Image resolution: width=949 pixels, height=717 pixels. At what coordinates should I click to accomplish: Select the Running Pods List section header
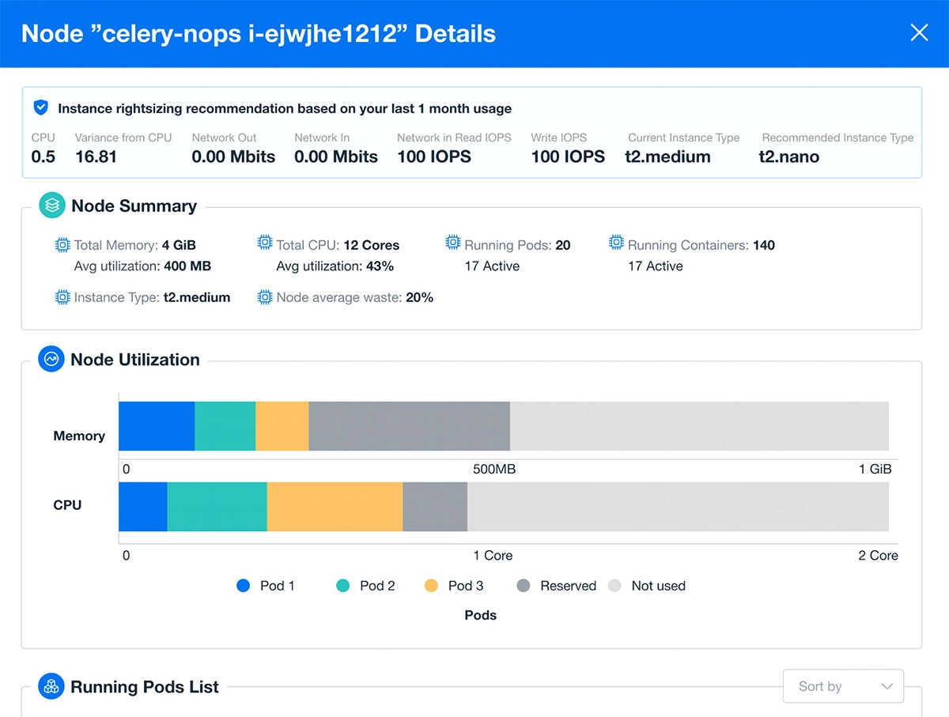tap(146, 686)
